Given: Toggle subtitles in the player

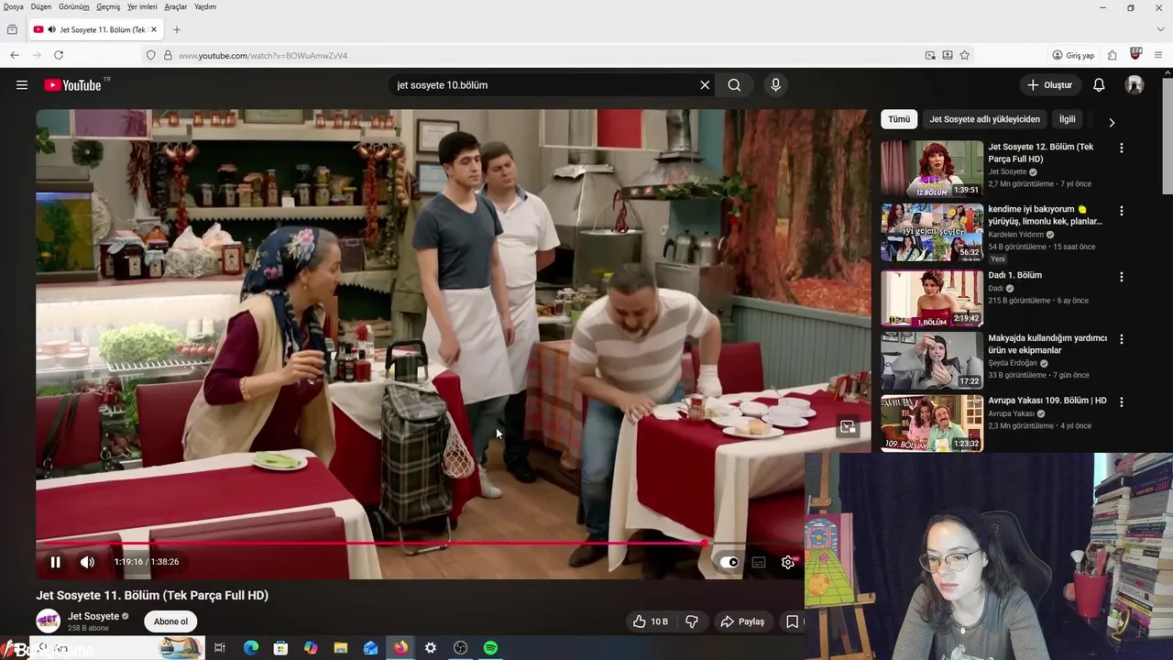Looking at the screenshot, I should (x=759, y=562).
